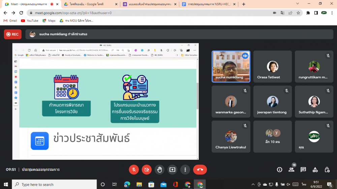Toggle the camera on or off
337x189 pixels.
147,169
